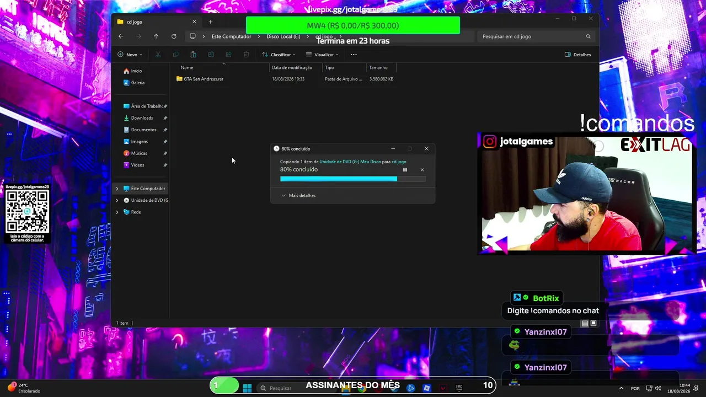This screenshot has height=397, width=706.
Task: Switch to large icons view in status bar
Action: [593, 324]
